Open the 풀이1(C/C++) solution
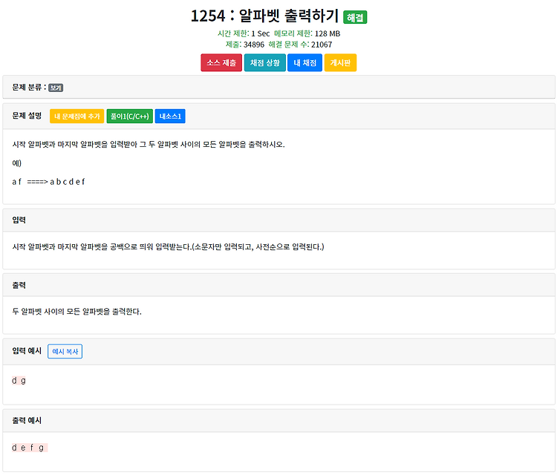The height and width of the screenshot is (475, 557). (130, 117)
